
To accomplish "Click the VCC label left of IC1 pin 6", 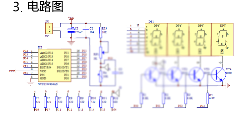I will 12,71.
